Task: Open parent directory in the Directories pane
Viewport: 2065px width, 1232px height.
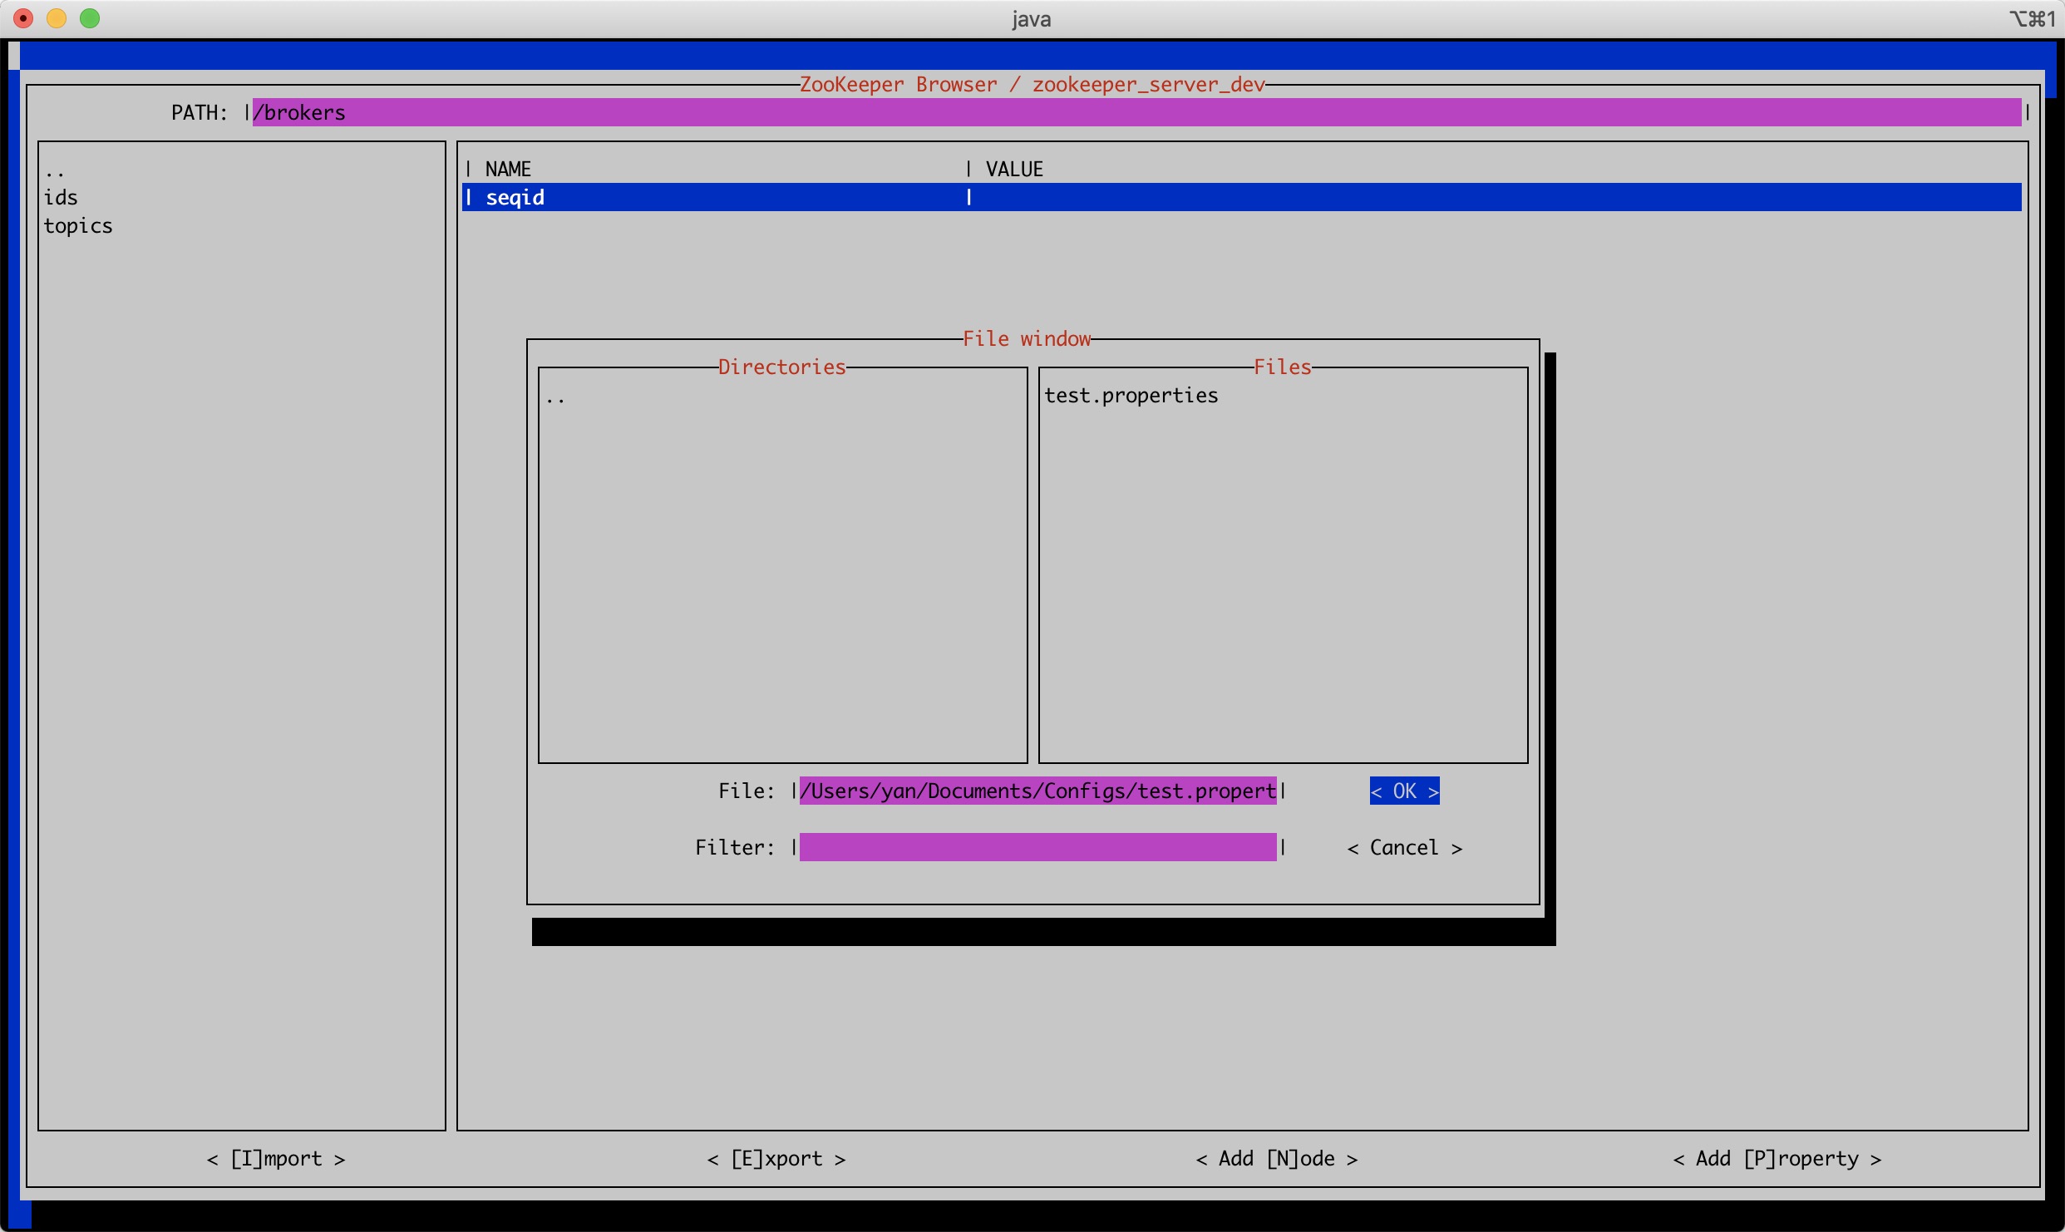Action: pos(555,398)
